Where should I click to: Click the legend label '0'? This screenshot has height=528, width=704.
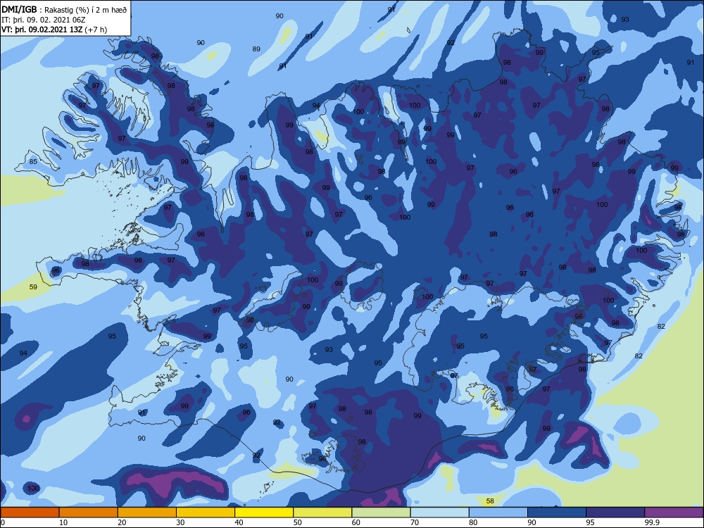4,522
